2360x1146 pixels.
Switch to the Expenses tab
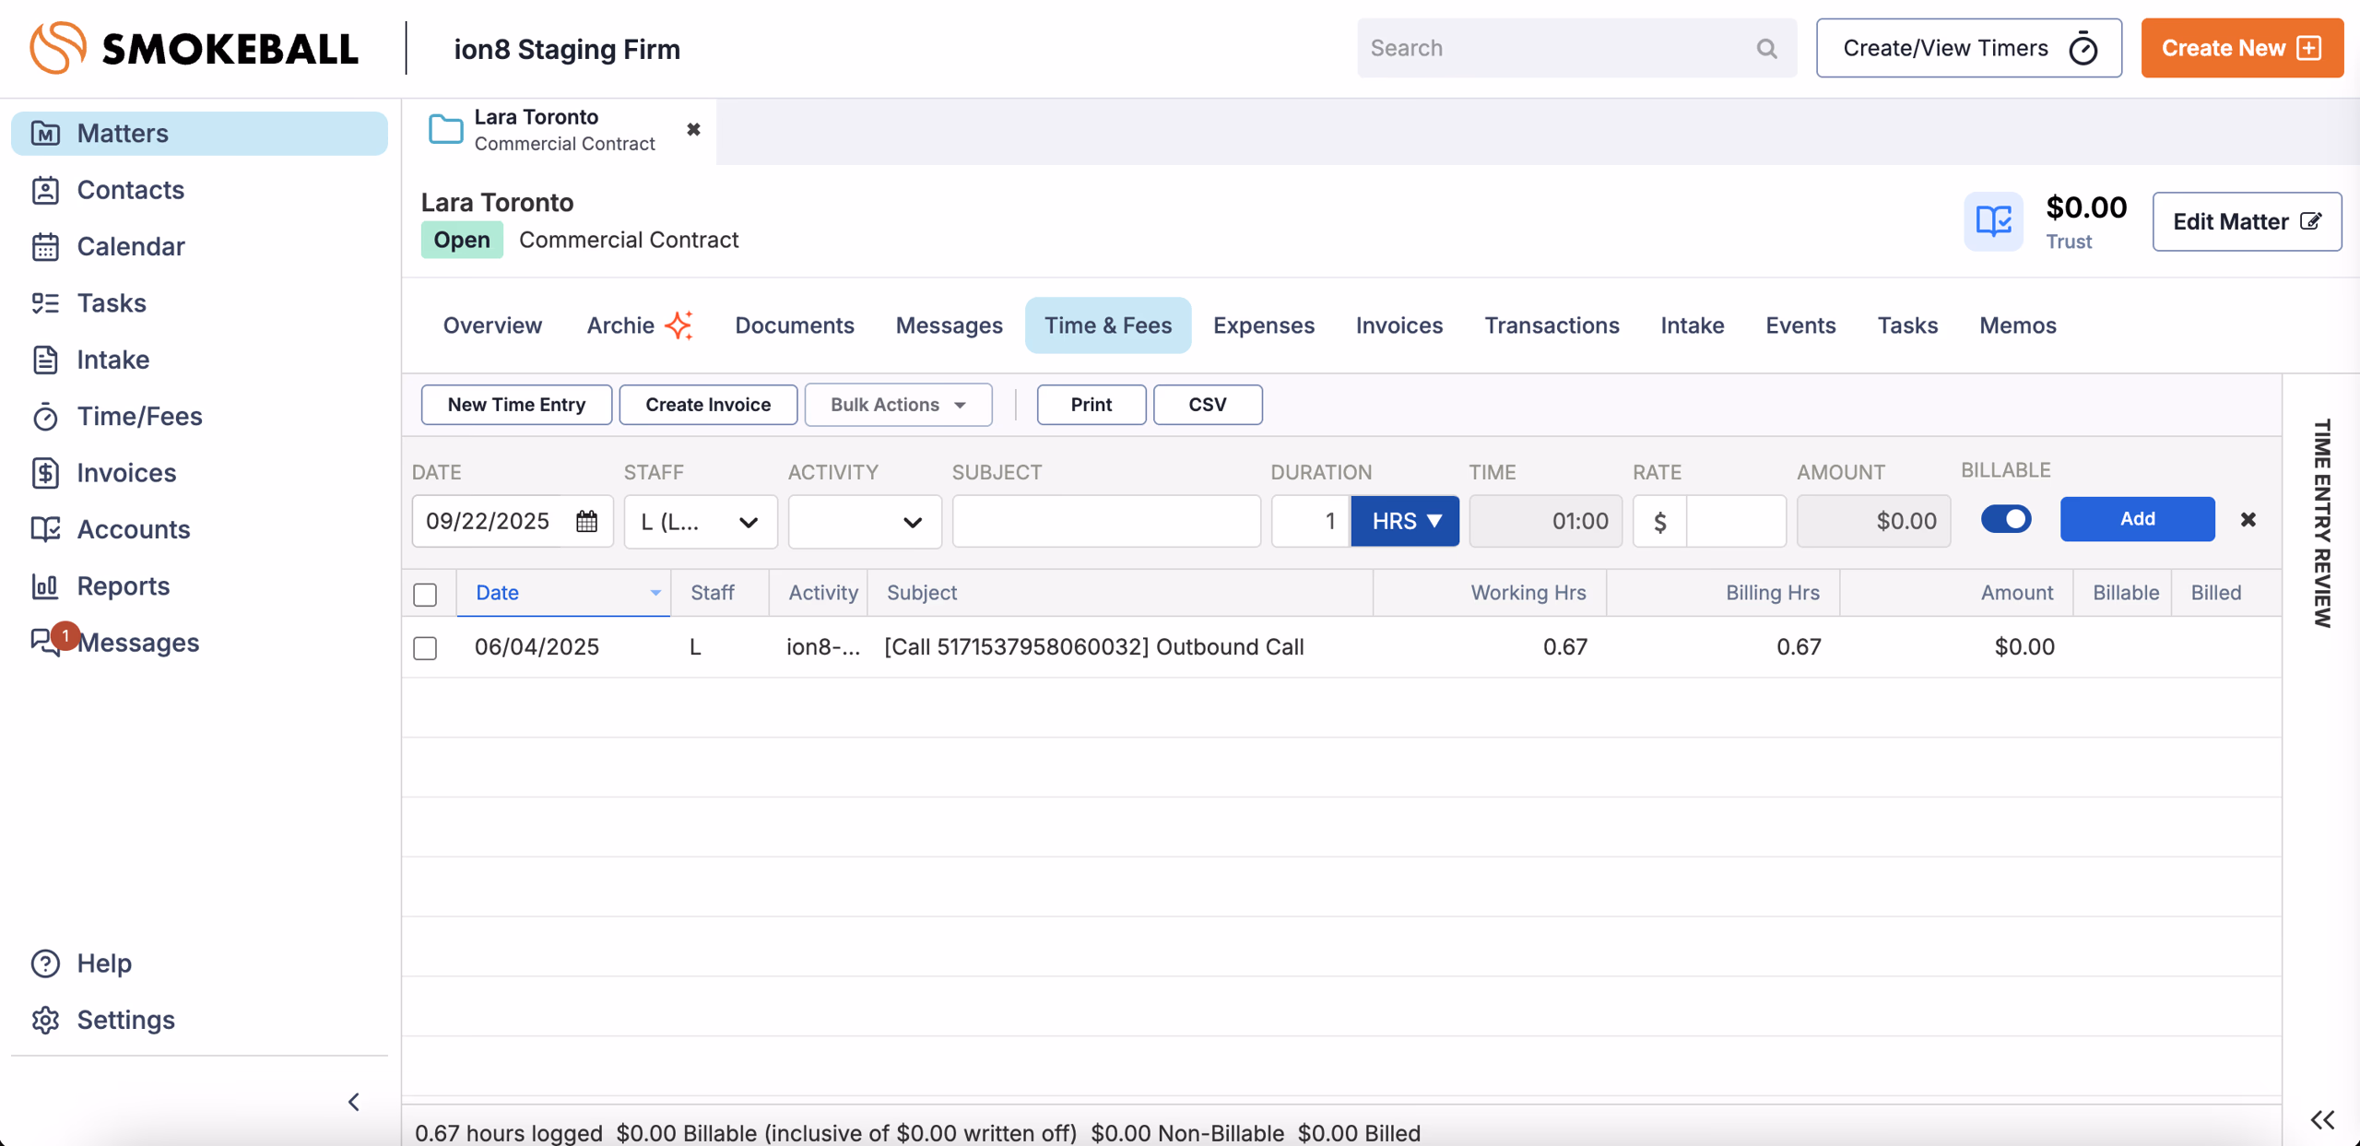pos(1263,325)
